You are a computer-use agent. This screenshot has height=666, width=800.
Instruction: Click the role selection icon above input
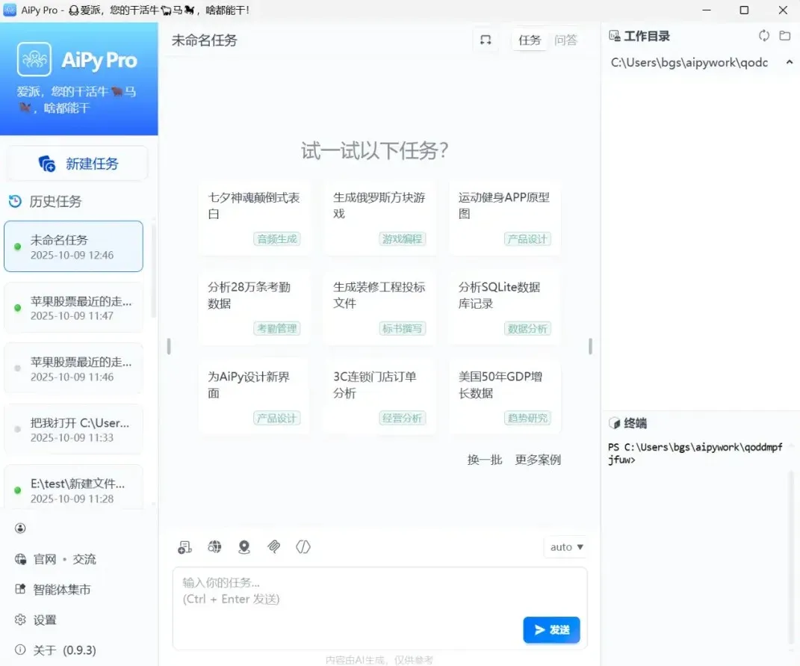(x=185, y=547)
